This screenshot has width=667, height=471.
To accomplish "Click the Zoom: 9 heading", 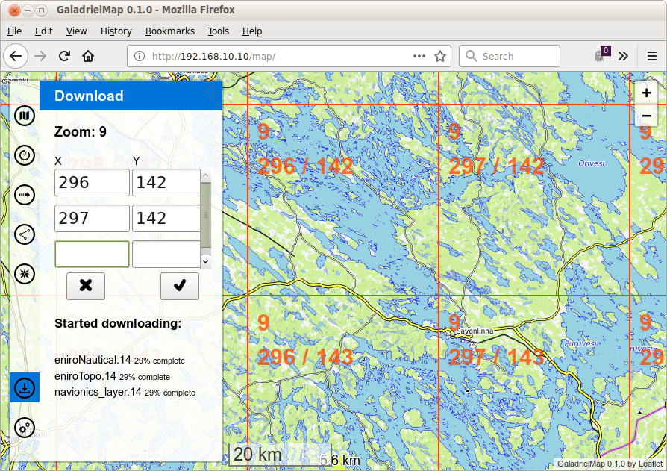I will point(81,132).
